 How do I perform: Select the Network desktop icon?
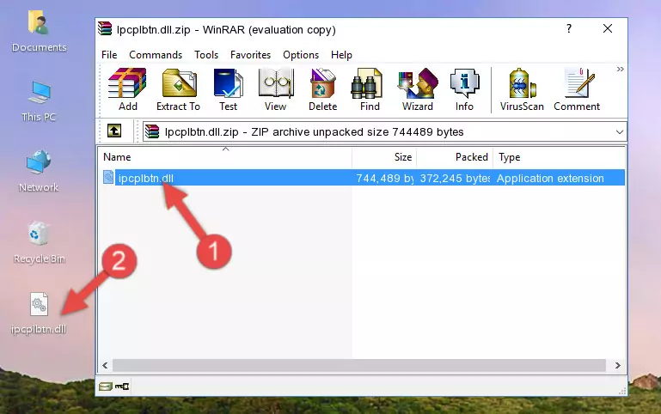39,171
